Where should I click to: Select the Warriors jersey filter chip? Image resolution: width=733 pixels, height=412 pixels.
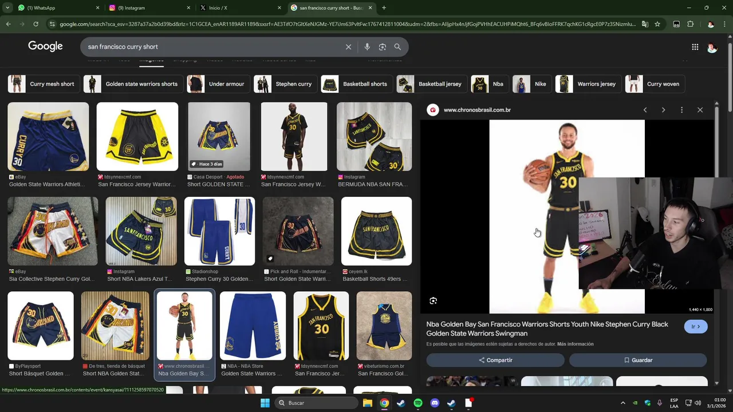[588, 84]
